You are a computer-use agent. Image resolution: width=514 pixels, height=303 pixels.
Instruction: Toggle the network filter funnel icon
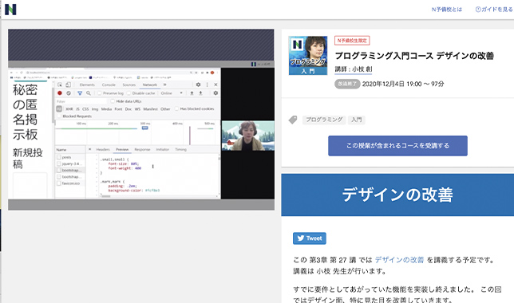coord(80,93)
